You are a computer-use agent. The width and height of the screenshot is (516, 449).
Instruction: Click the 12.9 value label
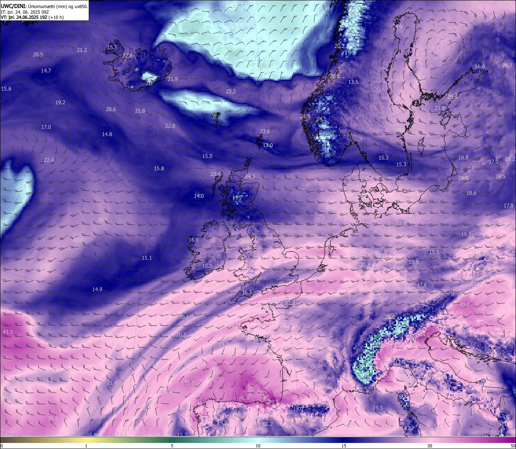(399, 362)
